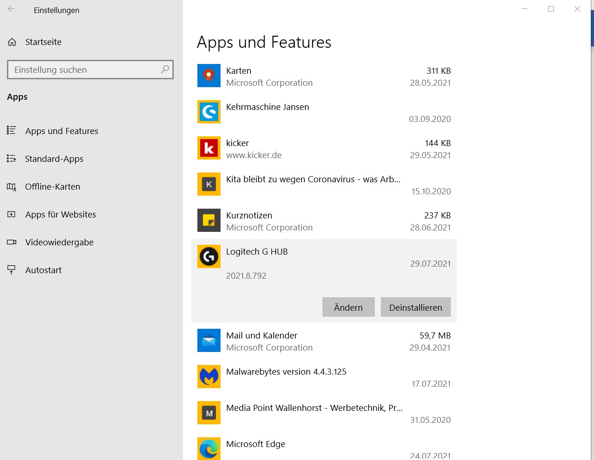
Task: Click the Apps und Features list icon
Action: click(x=12, y=130)
